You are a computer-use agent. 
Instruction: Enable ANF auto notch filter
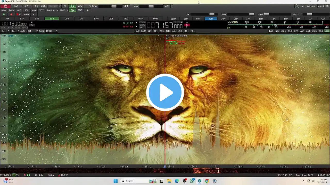174,31
